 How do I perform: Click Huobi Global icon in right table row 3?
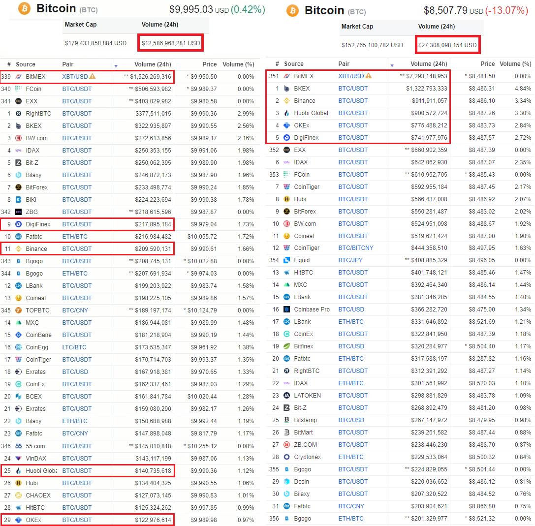point(286,113)
